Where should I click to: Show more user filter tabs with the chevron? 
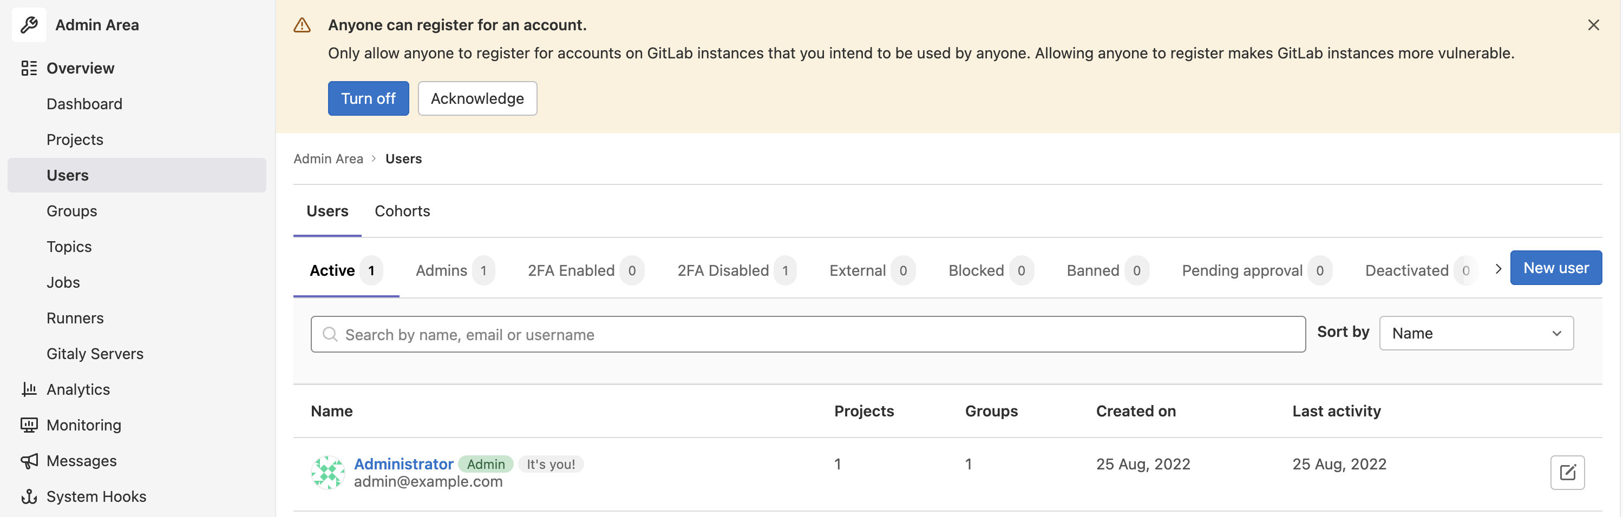tap(1497, 269)
